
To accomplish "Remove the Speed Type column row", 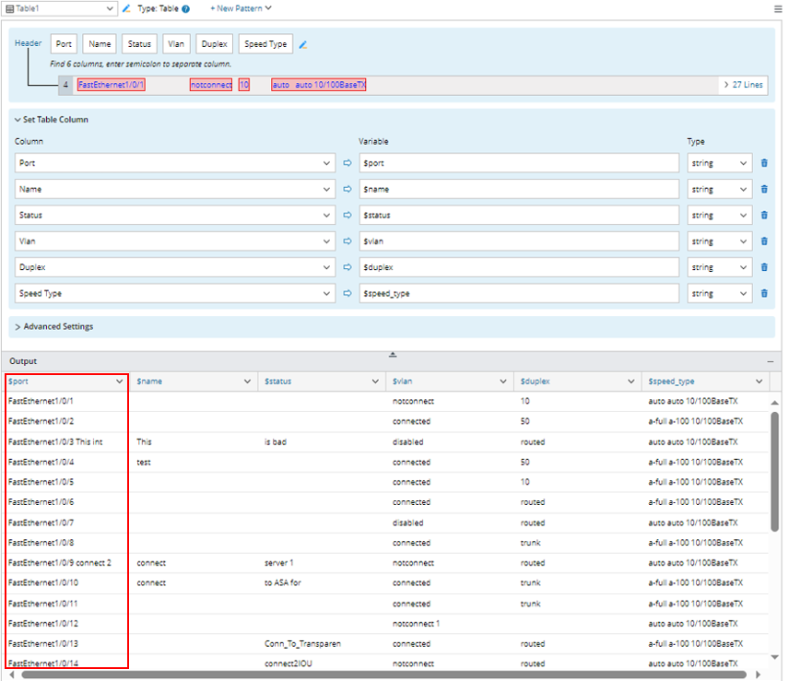I will click(x=763, y=294).
